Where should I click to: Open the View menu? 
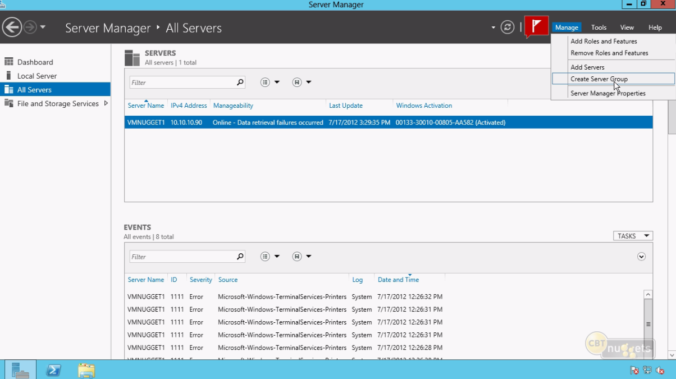627,28
